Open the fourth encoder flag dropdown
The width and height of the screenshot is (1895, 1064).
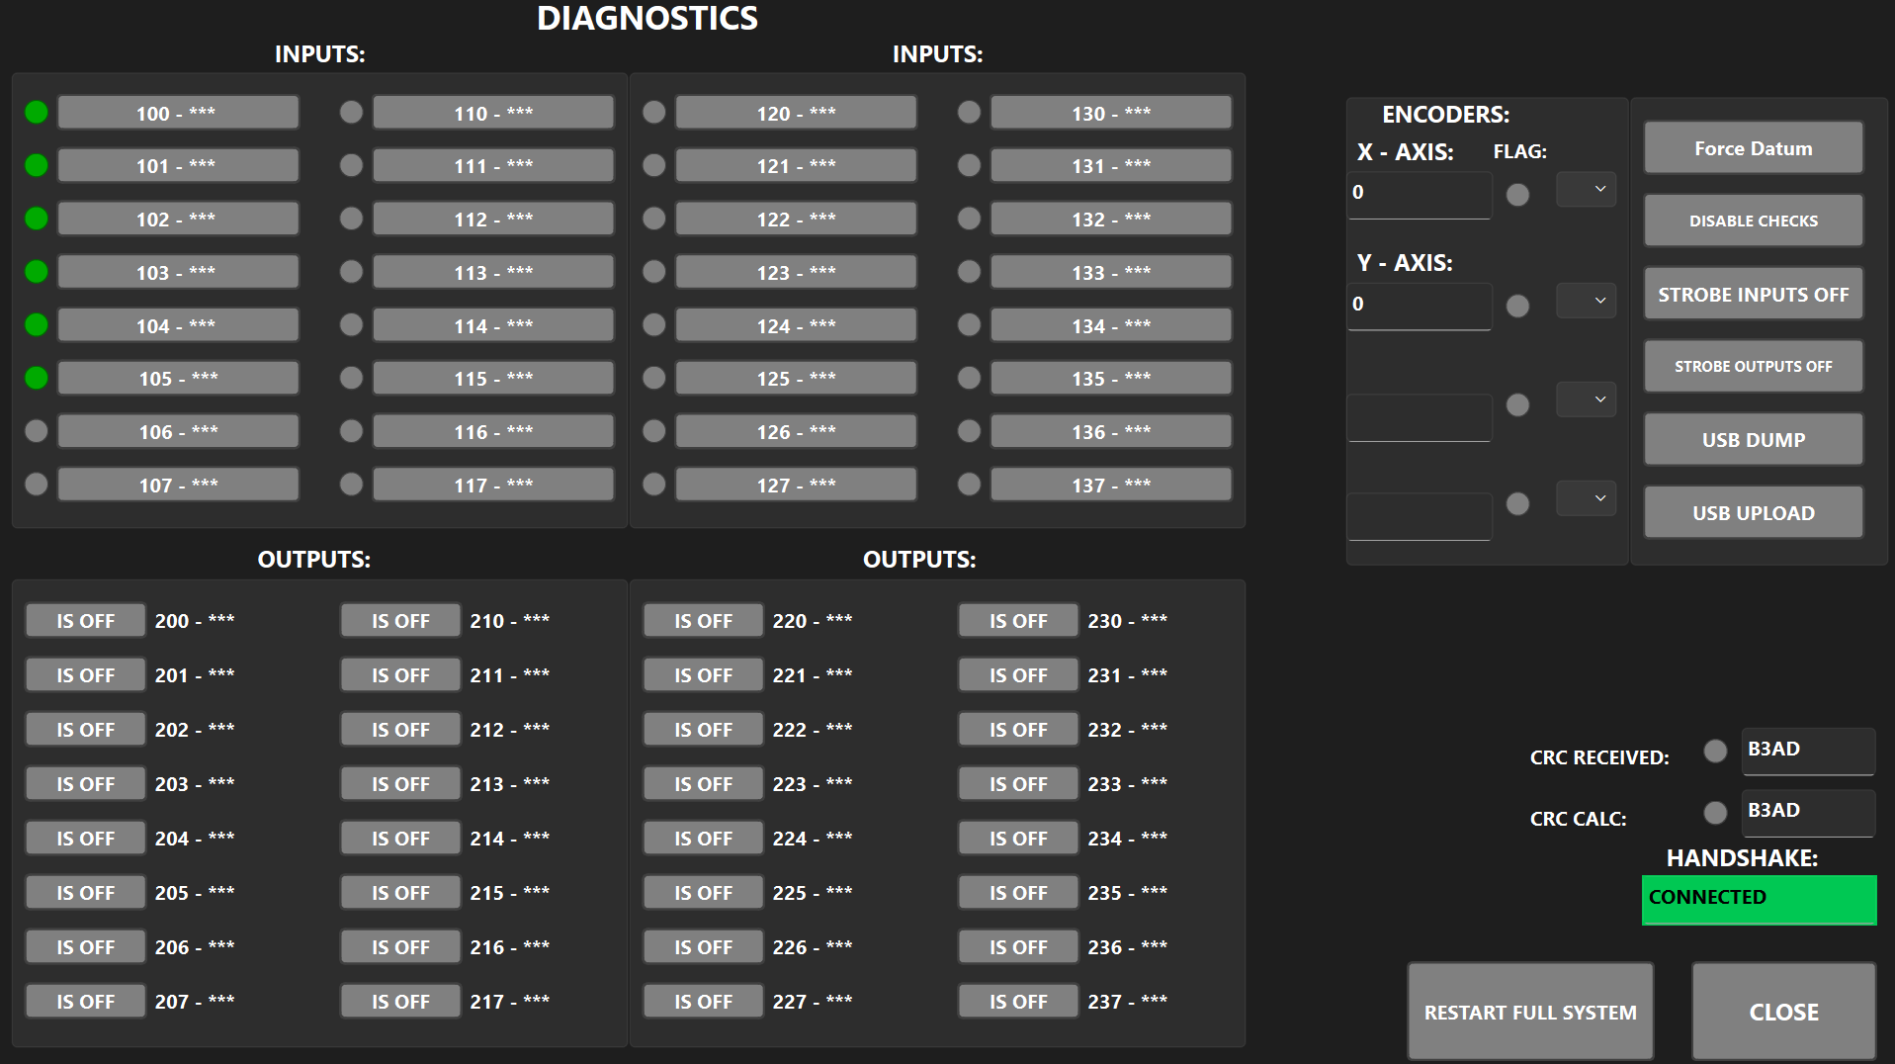click(x=1587, y=498)
